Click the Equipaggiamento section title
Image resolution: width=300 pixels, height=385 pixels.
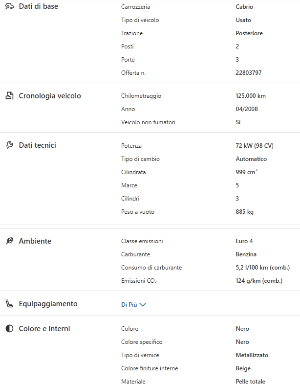48,304
